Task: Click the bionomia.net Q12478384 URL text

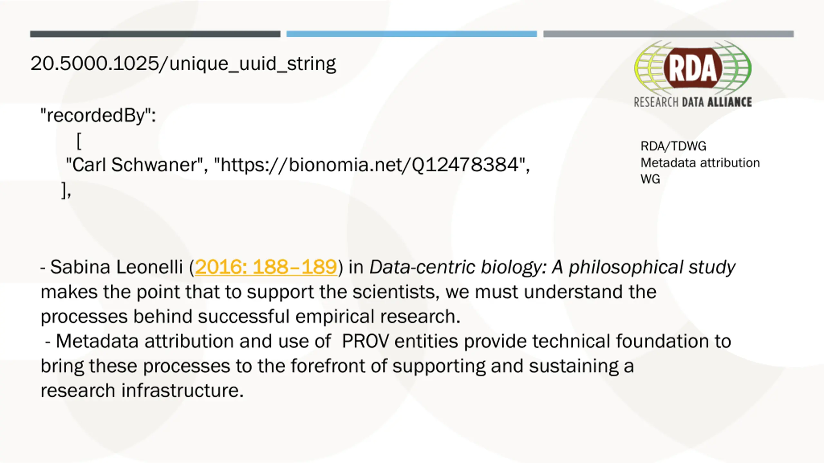Action: 370,165
